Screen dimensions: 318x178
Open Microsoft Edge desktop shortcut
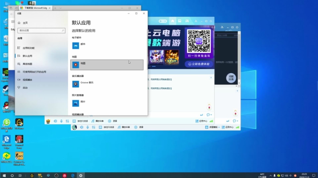[x=7, y=142]
